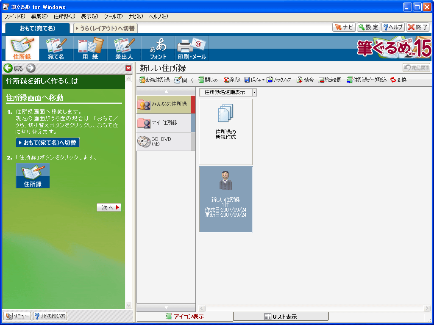Open the 差出人 sender section
This screenshot has height=325, width=434.
click(x=124, y=48)
